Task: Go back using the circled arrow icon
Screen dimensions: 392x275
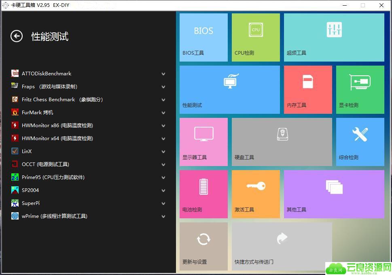Action: 17,36
